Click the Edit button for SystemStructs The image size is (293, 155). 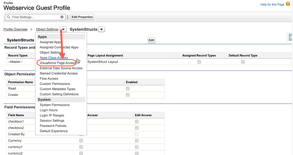(151, 40)
